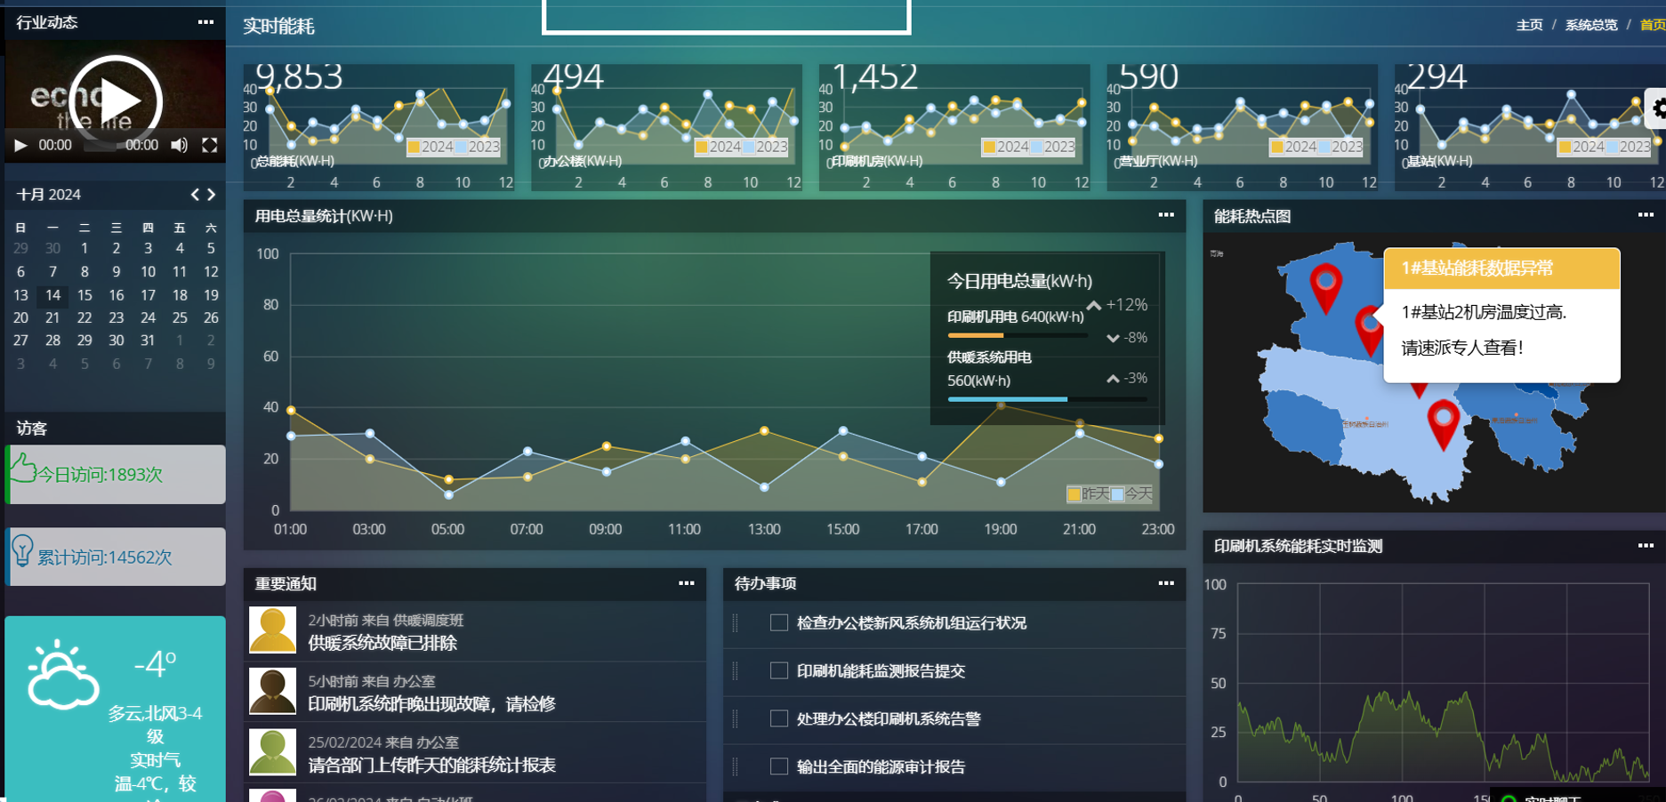Expand the 重要通知 panel menu
The height and width of the screenshot is (802, 1666).
click(x=687, y=583)
